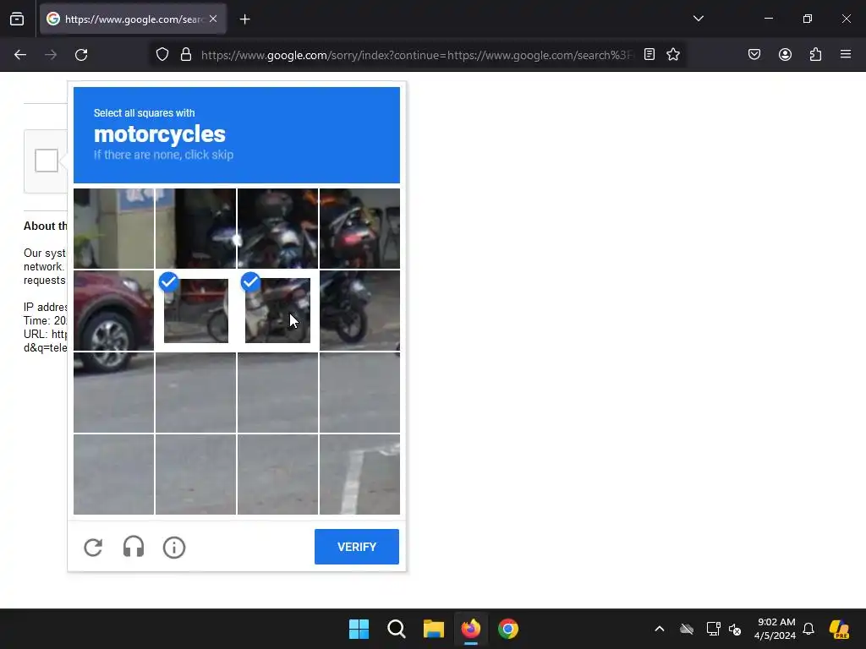The image size is (866, 649).
Task: Click the OneDrive cloud tray icon
Action: pyautogui.click(x=687, y=629)
